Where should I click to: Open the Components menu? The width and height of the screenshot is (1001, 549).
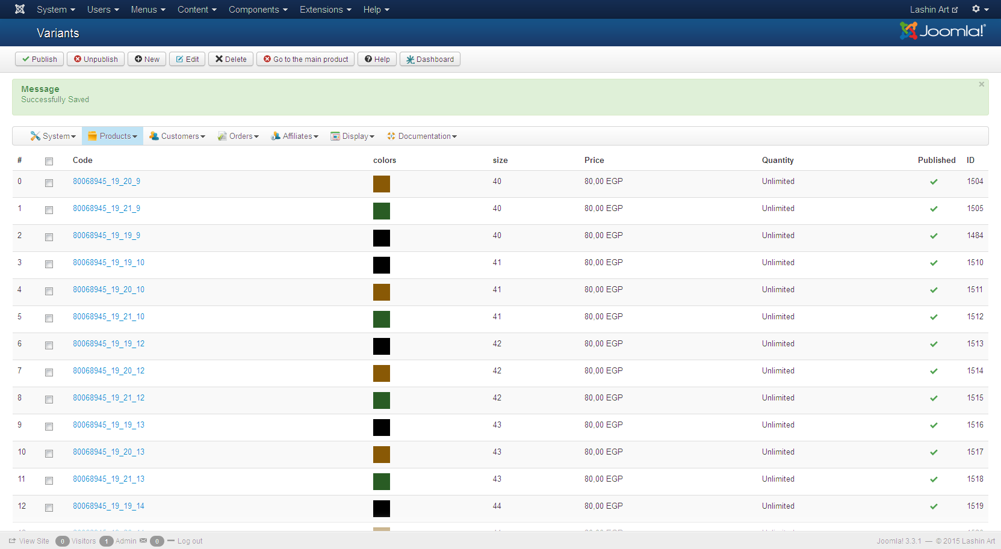(x=258, y=10)
